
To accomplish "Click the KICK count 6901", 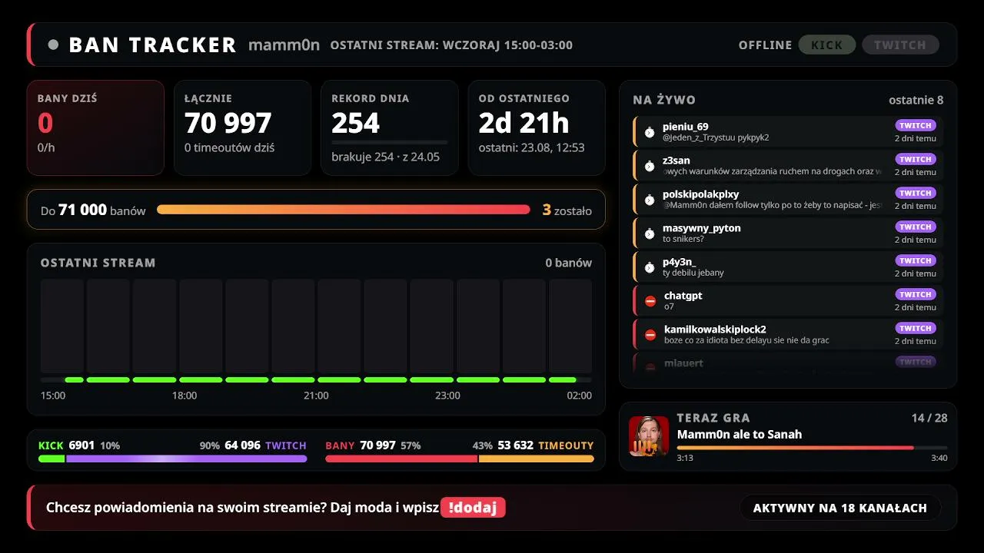I will click(81, 445).
